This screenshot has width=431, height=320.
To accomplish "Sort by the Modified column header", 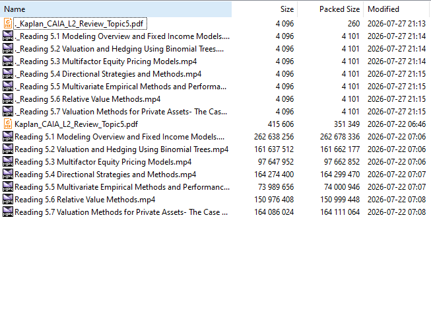I will [x=396, y=9].
